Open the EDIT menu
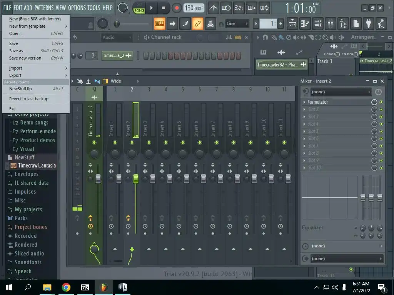 pos(18,8)
